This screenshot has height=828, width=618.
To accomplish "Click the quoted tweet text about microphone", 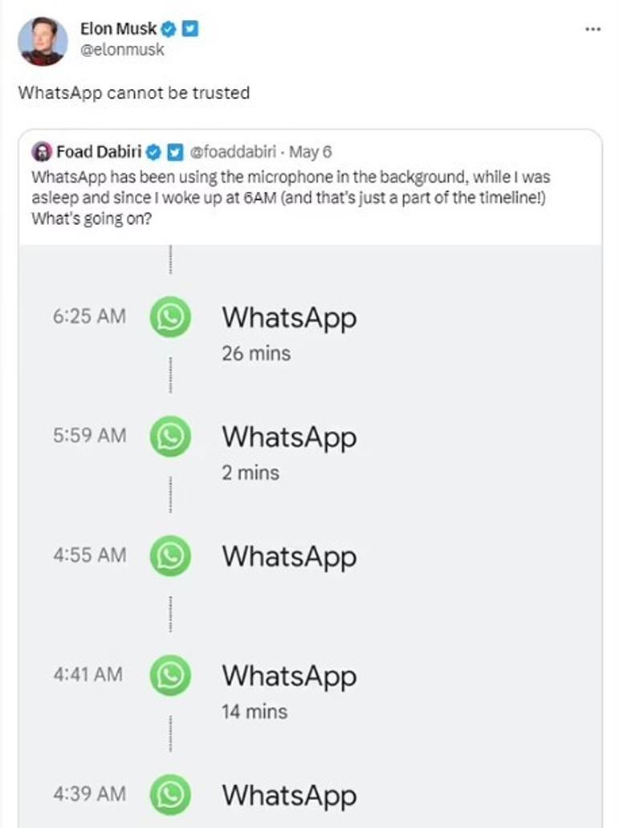I will pyautogui.click(x=289, y=198).
